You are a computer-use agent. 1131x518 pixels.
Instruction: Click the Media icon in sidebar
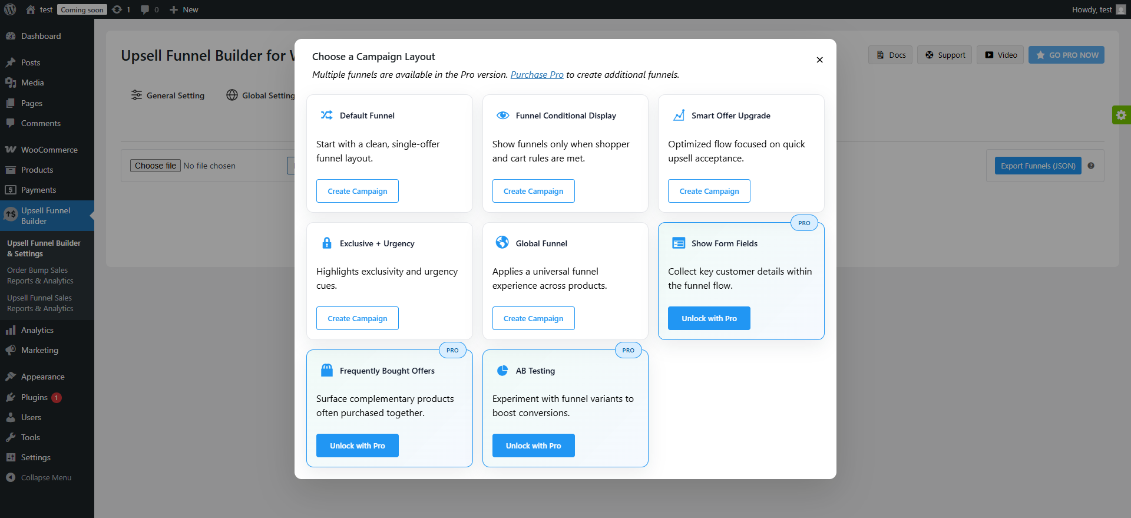pos(11,83)
